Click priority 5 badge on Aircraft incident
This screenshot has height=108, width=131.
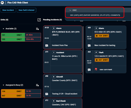coord(54,77)
